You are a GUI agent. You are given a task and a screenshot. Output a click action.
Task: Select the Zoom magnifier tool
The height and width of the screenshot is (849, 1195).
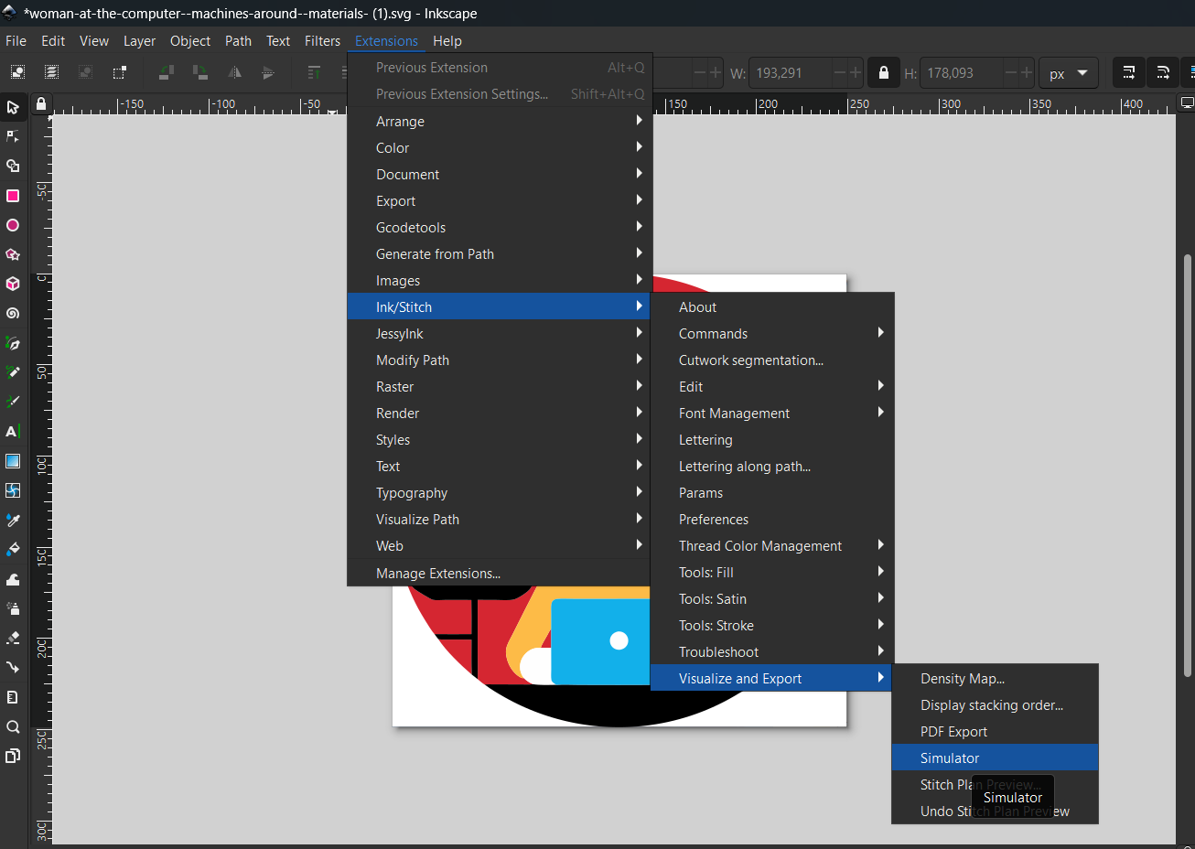[x=13, y=726]
